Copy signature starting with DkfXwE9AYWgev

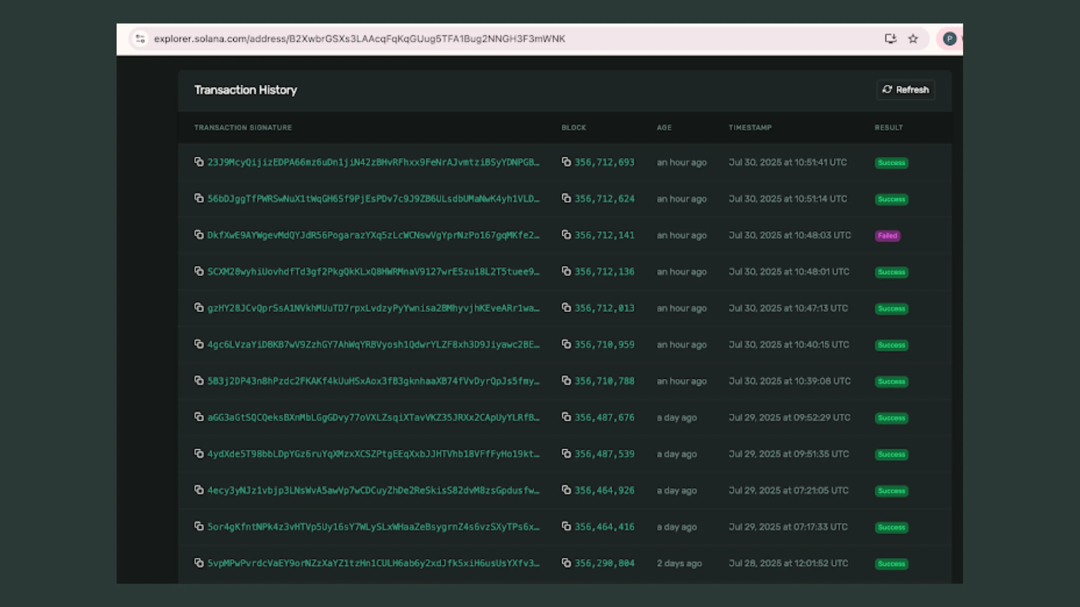coord(199,235)
